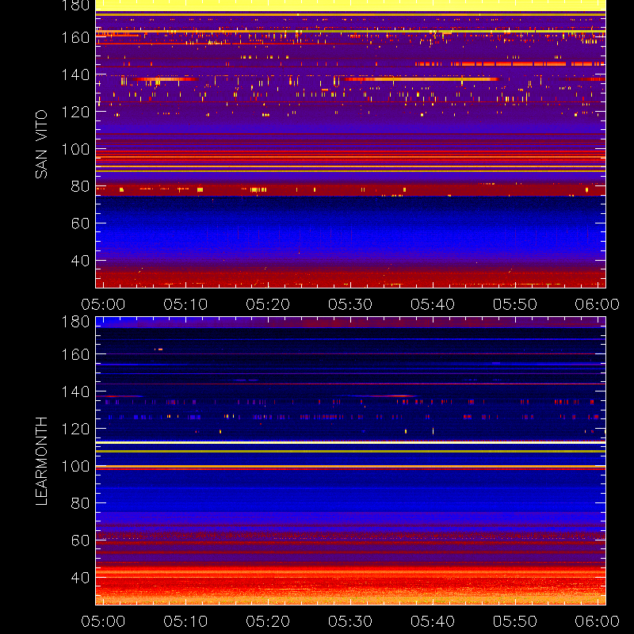This screenshot has width=634, height=634.
Task: Select the 140 tick label on Learmonth plot
Action: 75,391
